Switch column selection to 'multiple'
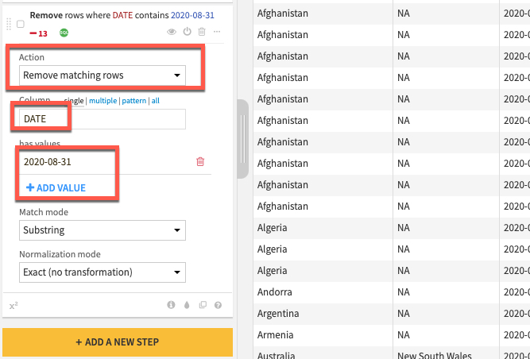This screenshot has height=359, width=530. click(x=103, y=101)
